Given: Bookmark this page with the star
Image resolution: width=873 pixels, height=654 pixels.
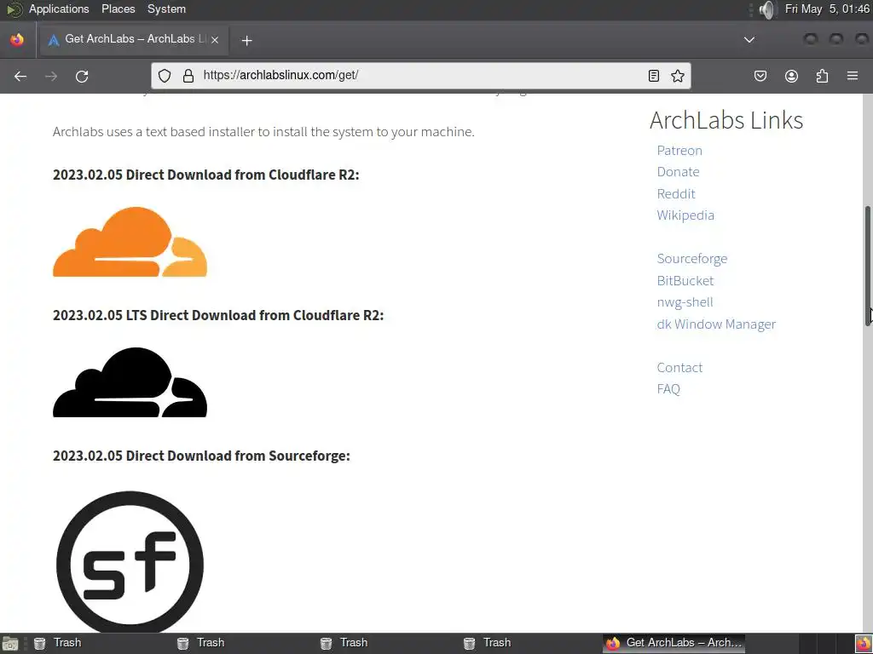Looking at the screenshot, I should tap(678, 76).
